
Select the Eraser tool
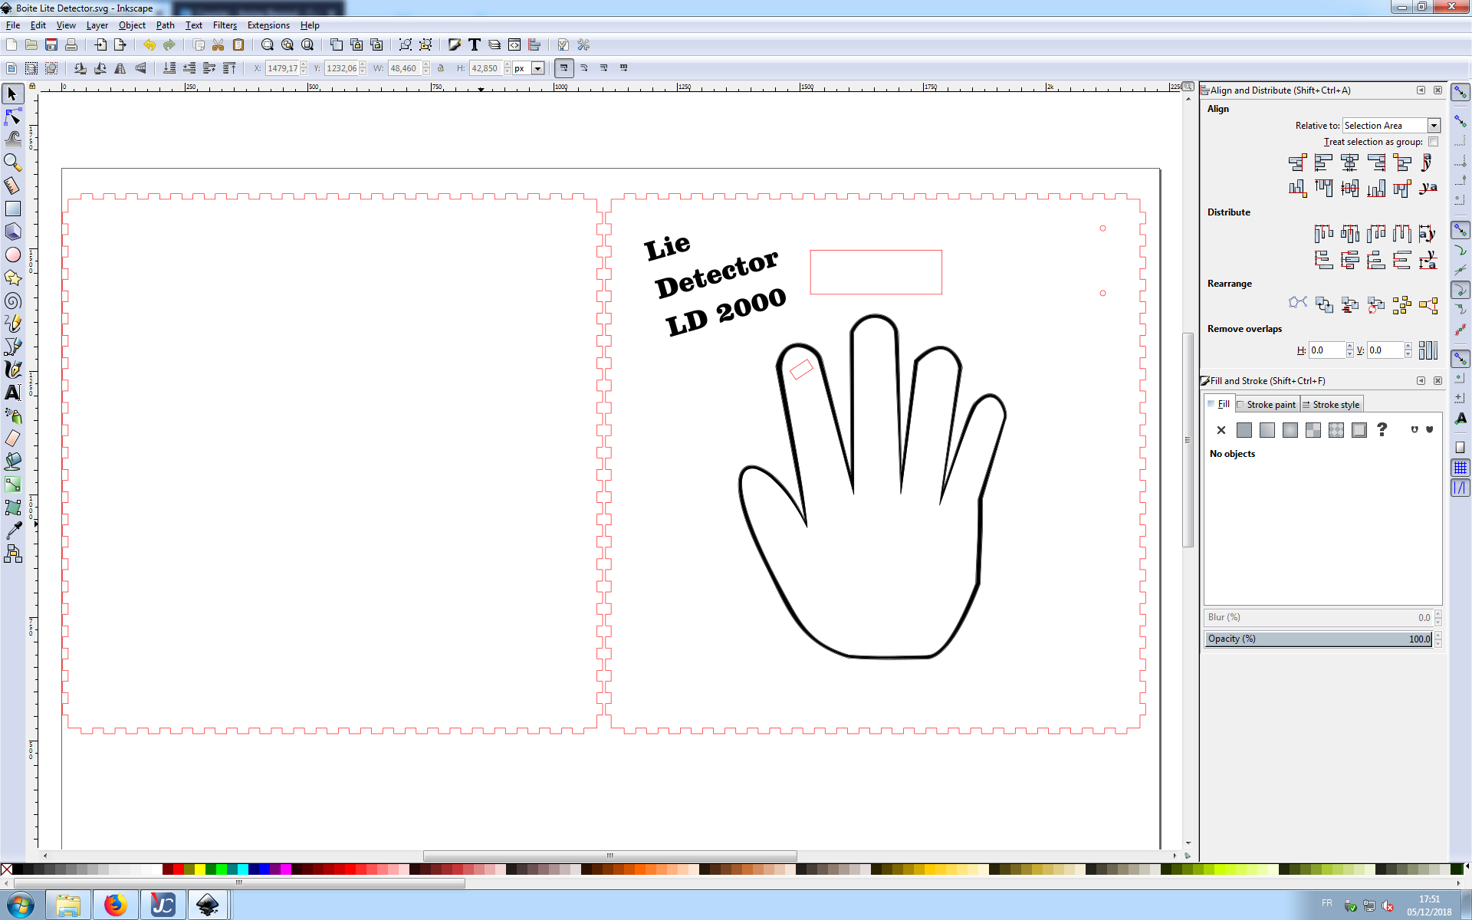click(x=13, y=439)
